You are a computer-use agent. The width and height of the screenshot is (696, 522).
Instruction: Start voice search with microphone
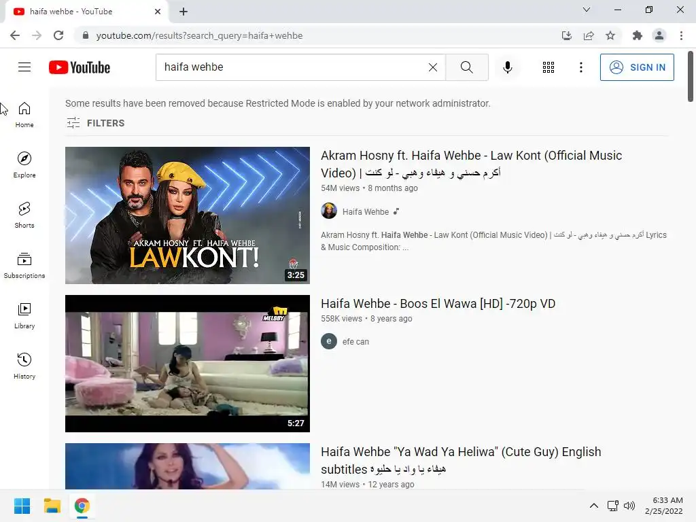[507, 67]
